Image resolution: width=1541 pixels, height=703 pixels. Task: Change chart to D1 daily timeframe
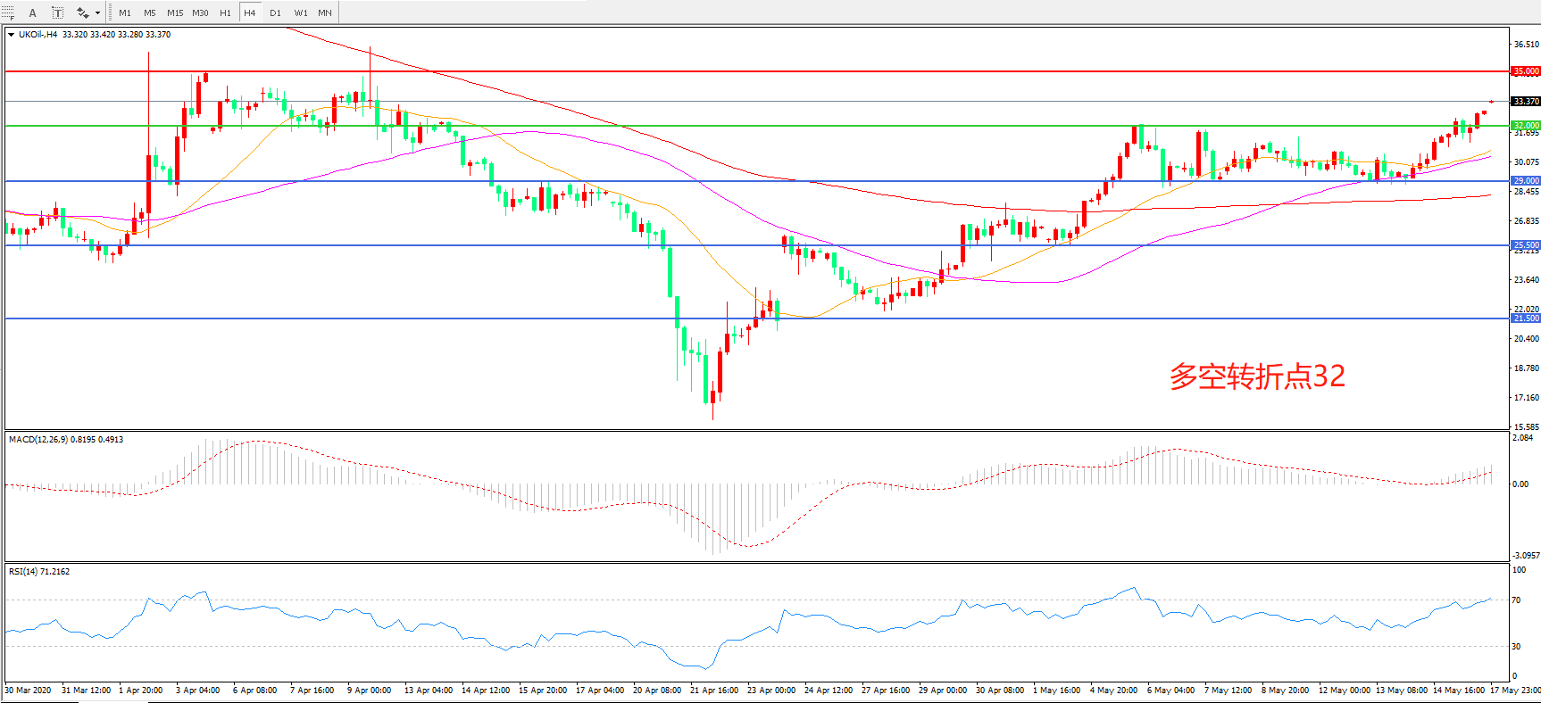(x=275, y=12)
